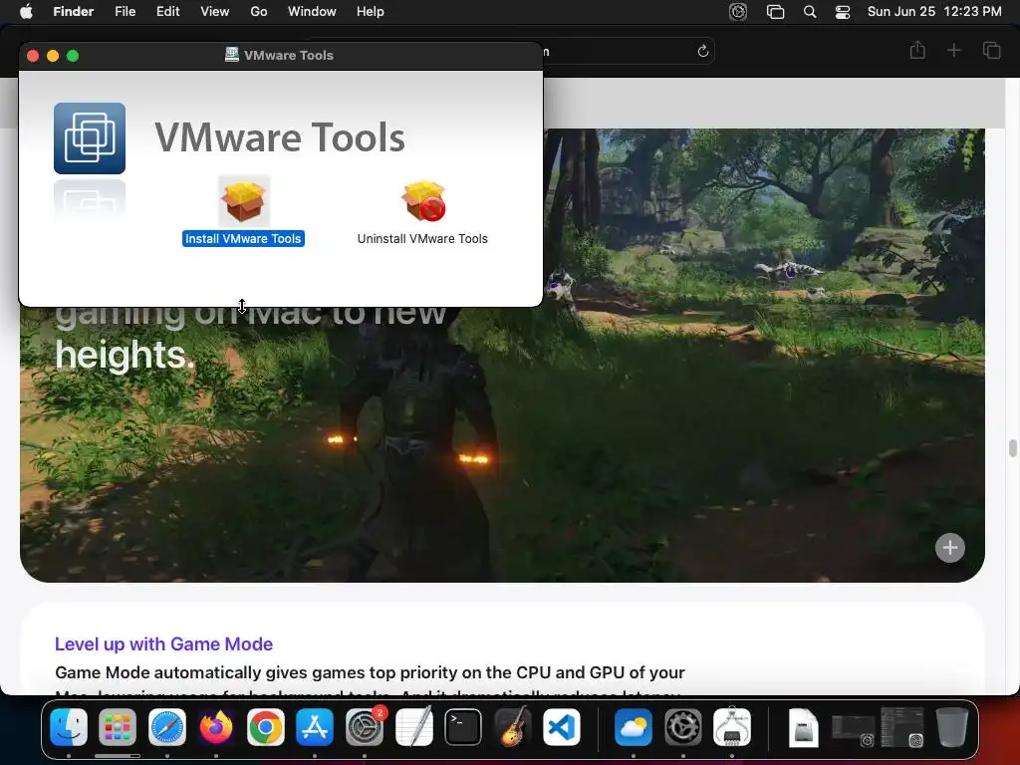Open the Finder menu
Viewport: 1020px width, 765px height.
[74, 12]
